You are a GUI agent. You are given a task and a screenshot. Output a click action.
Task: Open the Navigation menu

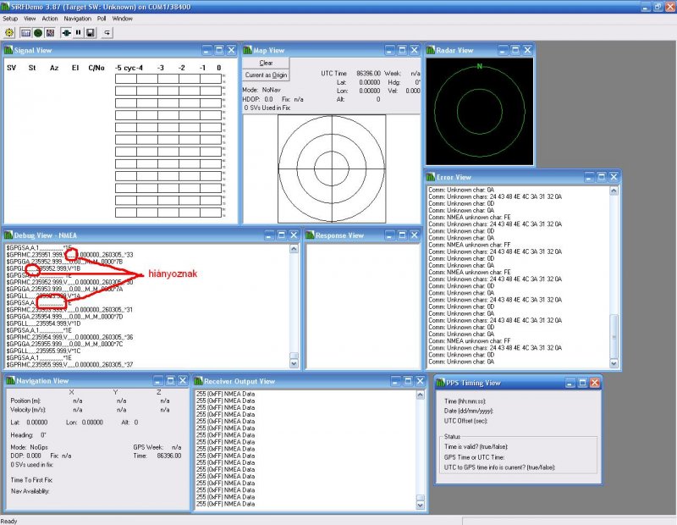pos(78,19)
